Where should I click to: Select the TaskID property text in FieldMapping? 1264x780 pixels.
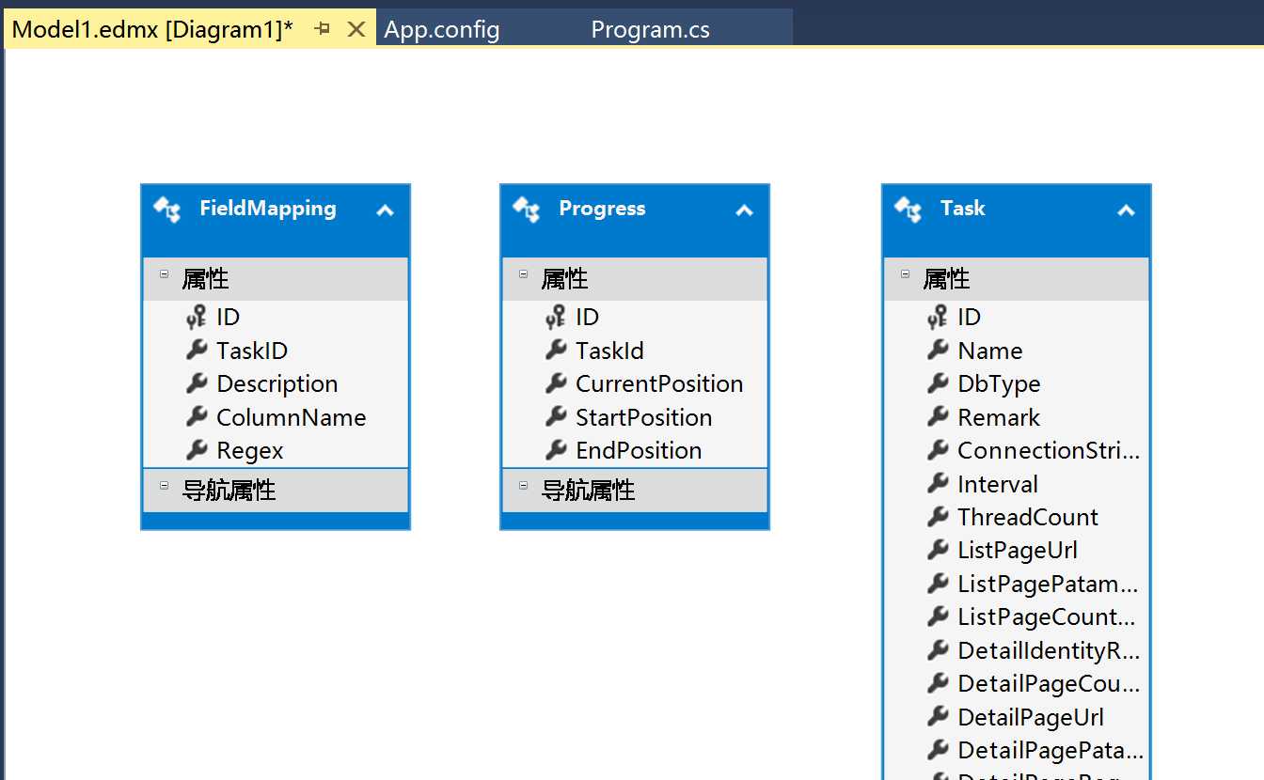point(252,351)
